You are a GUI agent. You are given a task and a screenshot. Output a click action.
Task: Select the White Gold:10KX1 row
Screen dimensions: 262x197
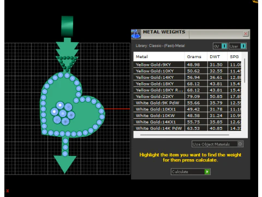pos(187,109)
